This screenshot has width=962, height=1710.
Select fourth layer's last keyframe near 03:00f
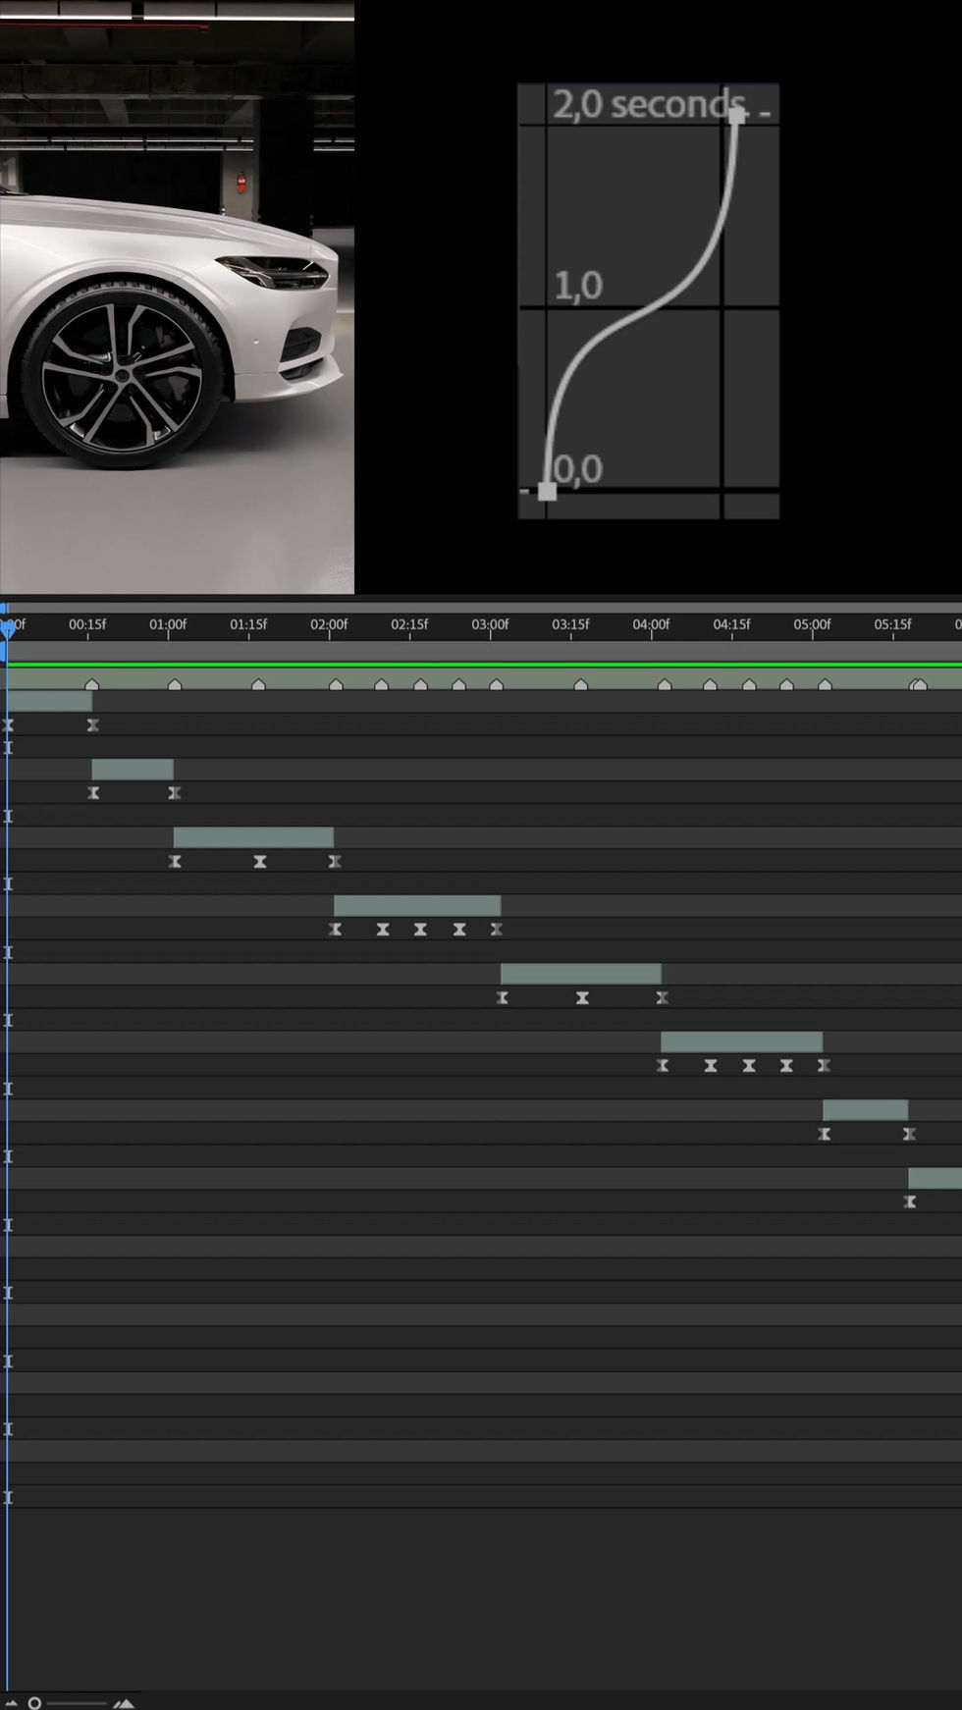(x=497, y=930)
